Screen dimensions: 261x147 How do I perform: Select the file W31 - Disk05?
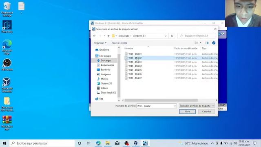(135, 70)
